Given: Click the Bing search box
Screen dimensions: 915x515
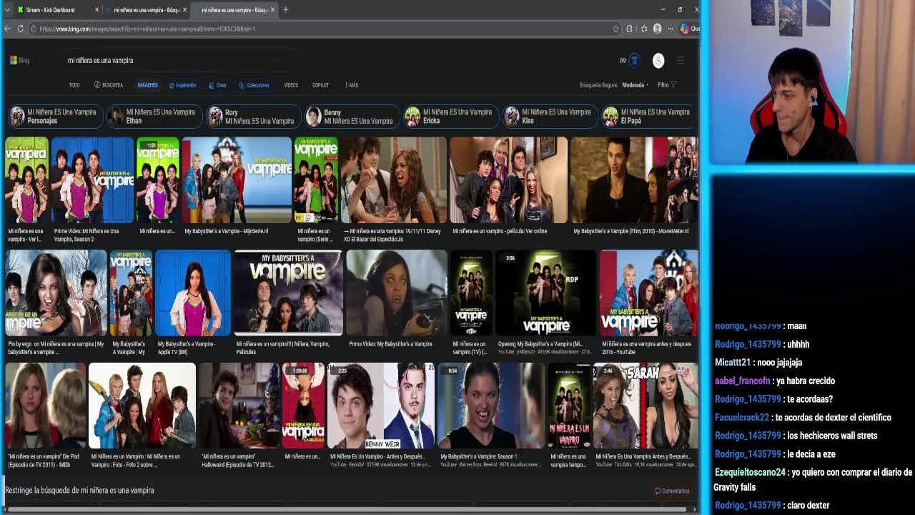Looking at the screenshot, I should click(179, 60).
